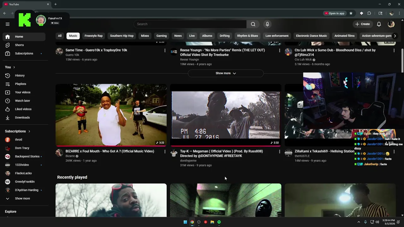Open GreedyFranklin channel
Viewport: 404px width, 227px height.
[24, 182]
